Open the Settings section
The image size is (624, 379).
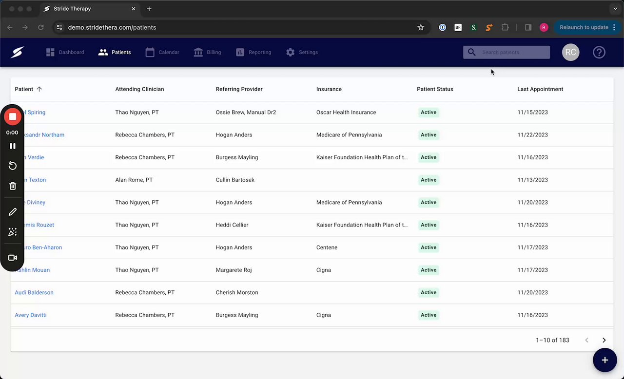coord(302,52)
